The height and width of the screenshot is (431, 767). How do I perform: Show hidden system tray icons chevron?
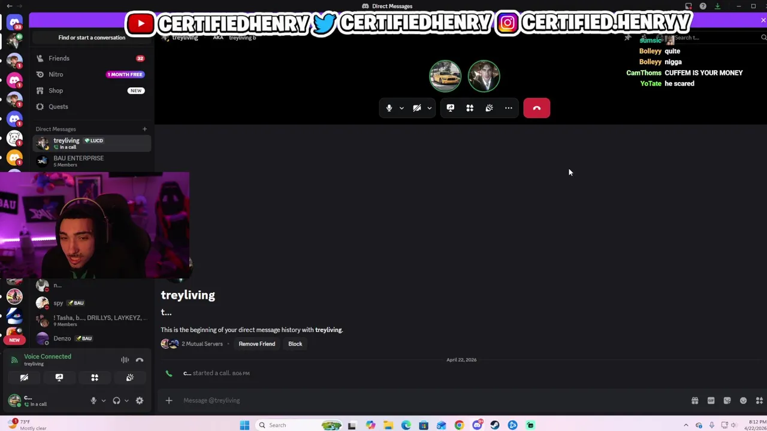686,425
